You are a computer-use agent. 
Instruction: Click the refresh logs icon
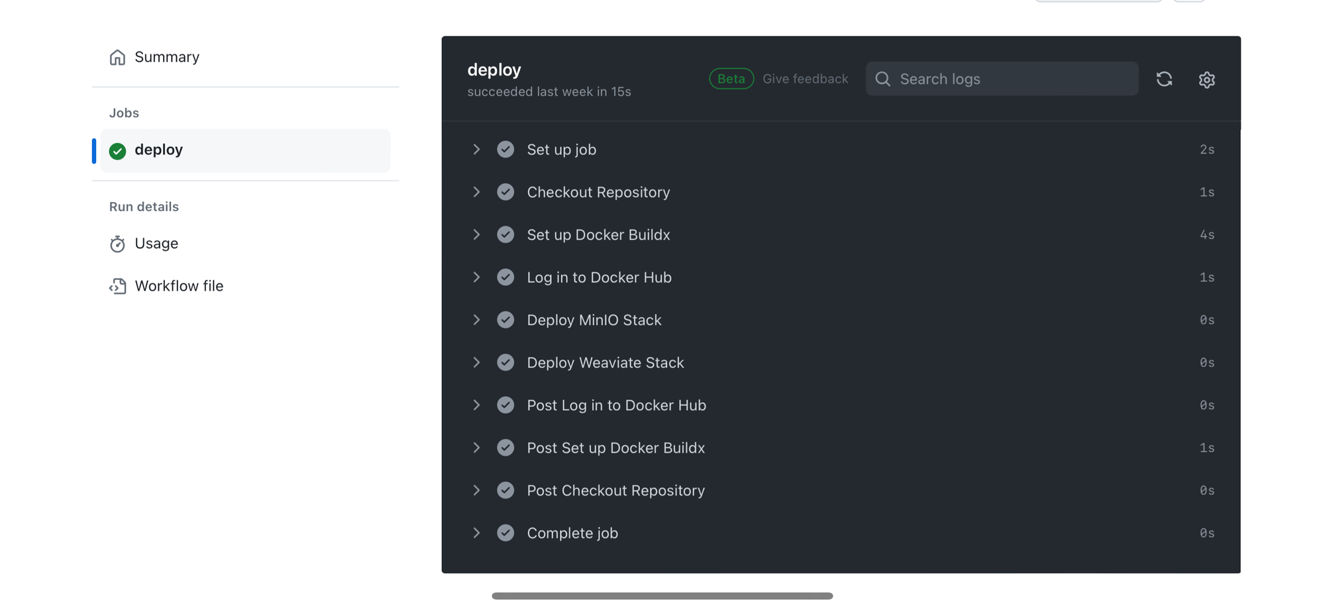click(x=1164, y=79)
